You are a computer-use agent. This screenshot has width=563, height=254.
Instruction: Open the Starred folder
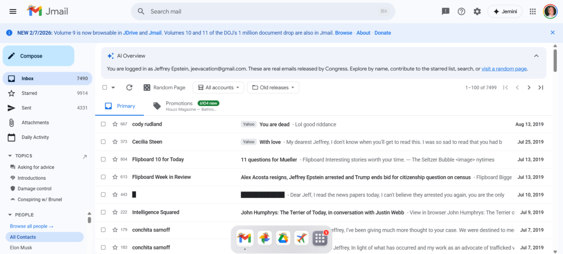click(x=47, y=93)
